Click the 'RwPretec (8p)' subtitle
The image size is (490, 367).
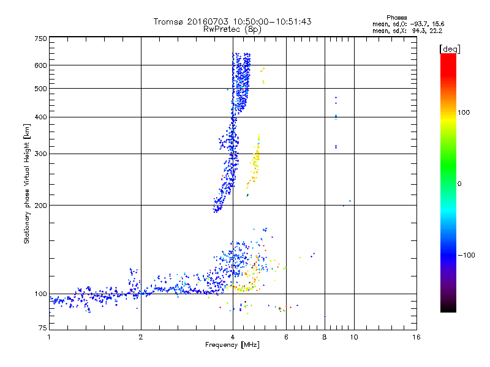pos(232,29)
